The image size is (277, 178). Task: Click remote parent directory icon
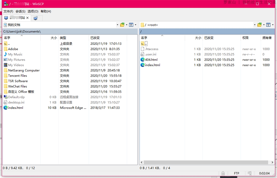(143, 44)
